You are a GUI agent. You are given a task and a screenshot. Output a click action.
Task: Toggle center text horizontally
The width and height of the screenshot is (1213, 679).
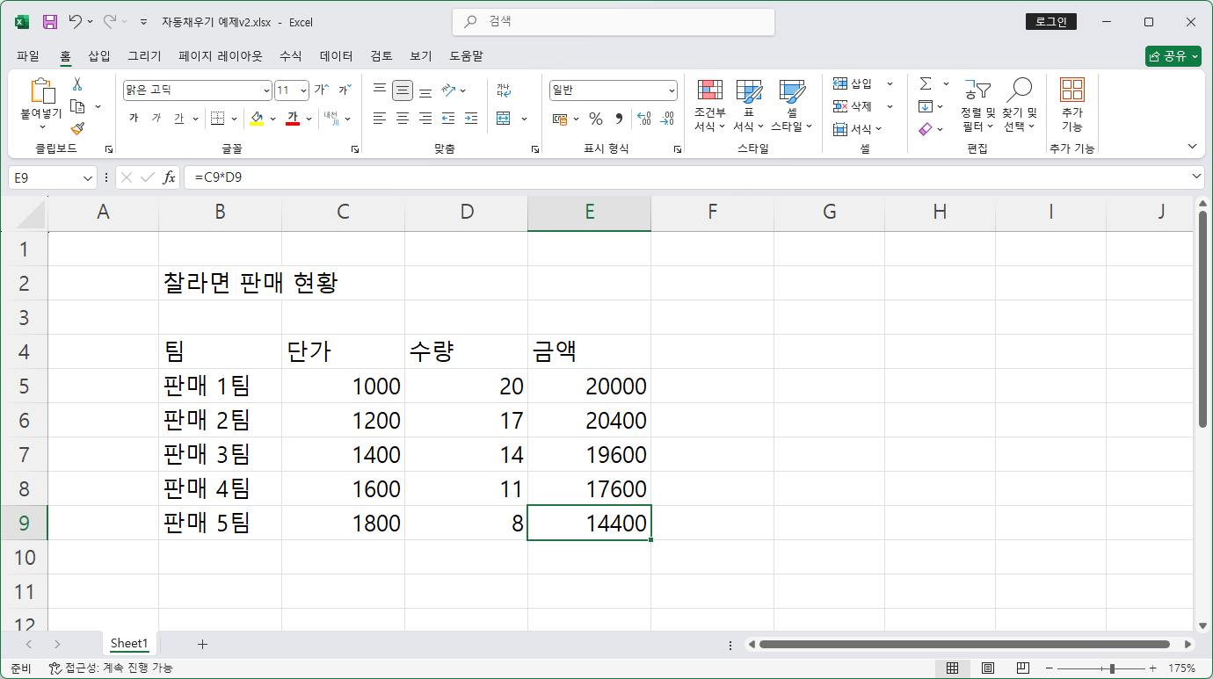tap(403, 118)
